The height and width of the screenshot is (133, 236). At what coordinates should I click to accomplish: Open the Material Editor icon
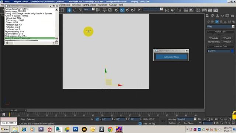pos(198,10)
